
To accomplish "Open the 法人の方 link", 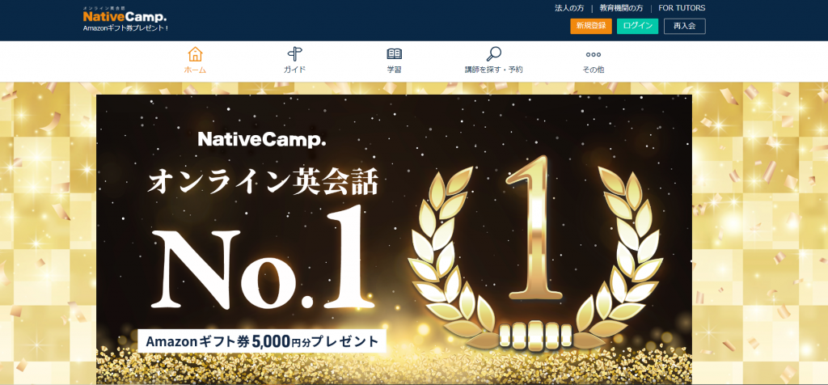I will point(569,8).
